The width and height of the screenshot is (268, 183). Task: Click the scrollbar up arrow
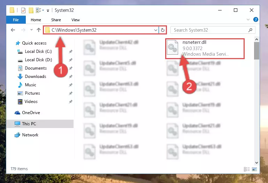[256, 39]
